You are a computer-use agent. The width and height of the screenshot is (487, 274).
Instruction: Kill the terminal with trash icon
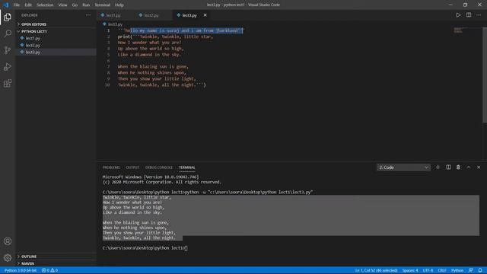click(458, 167)
